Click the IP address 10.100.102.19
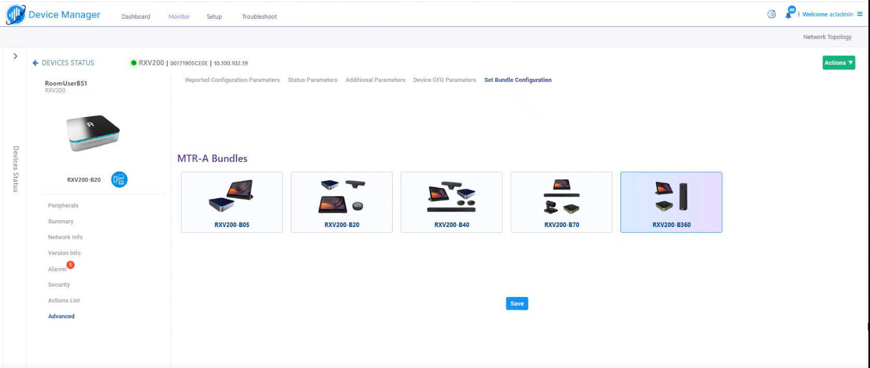The height and width of the screenshot is (368, 870). point(231,63)
